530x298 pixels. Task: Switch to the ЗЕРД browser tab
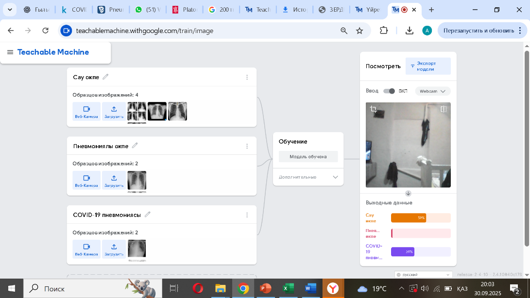(332, 10)
